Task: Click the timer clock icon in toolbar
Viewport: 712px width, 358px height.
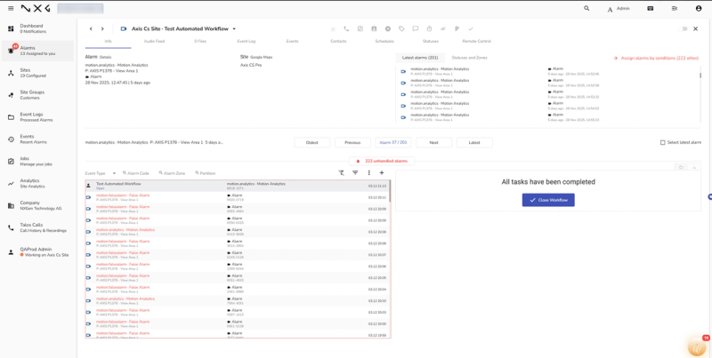Action: pyautogui.click(x=429, y=28)
